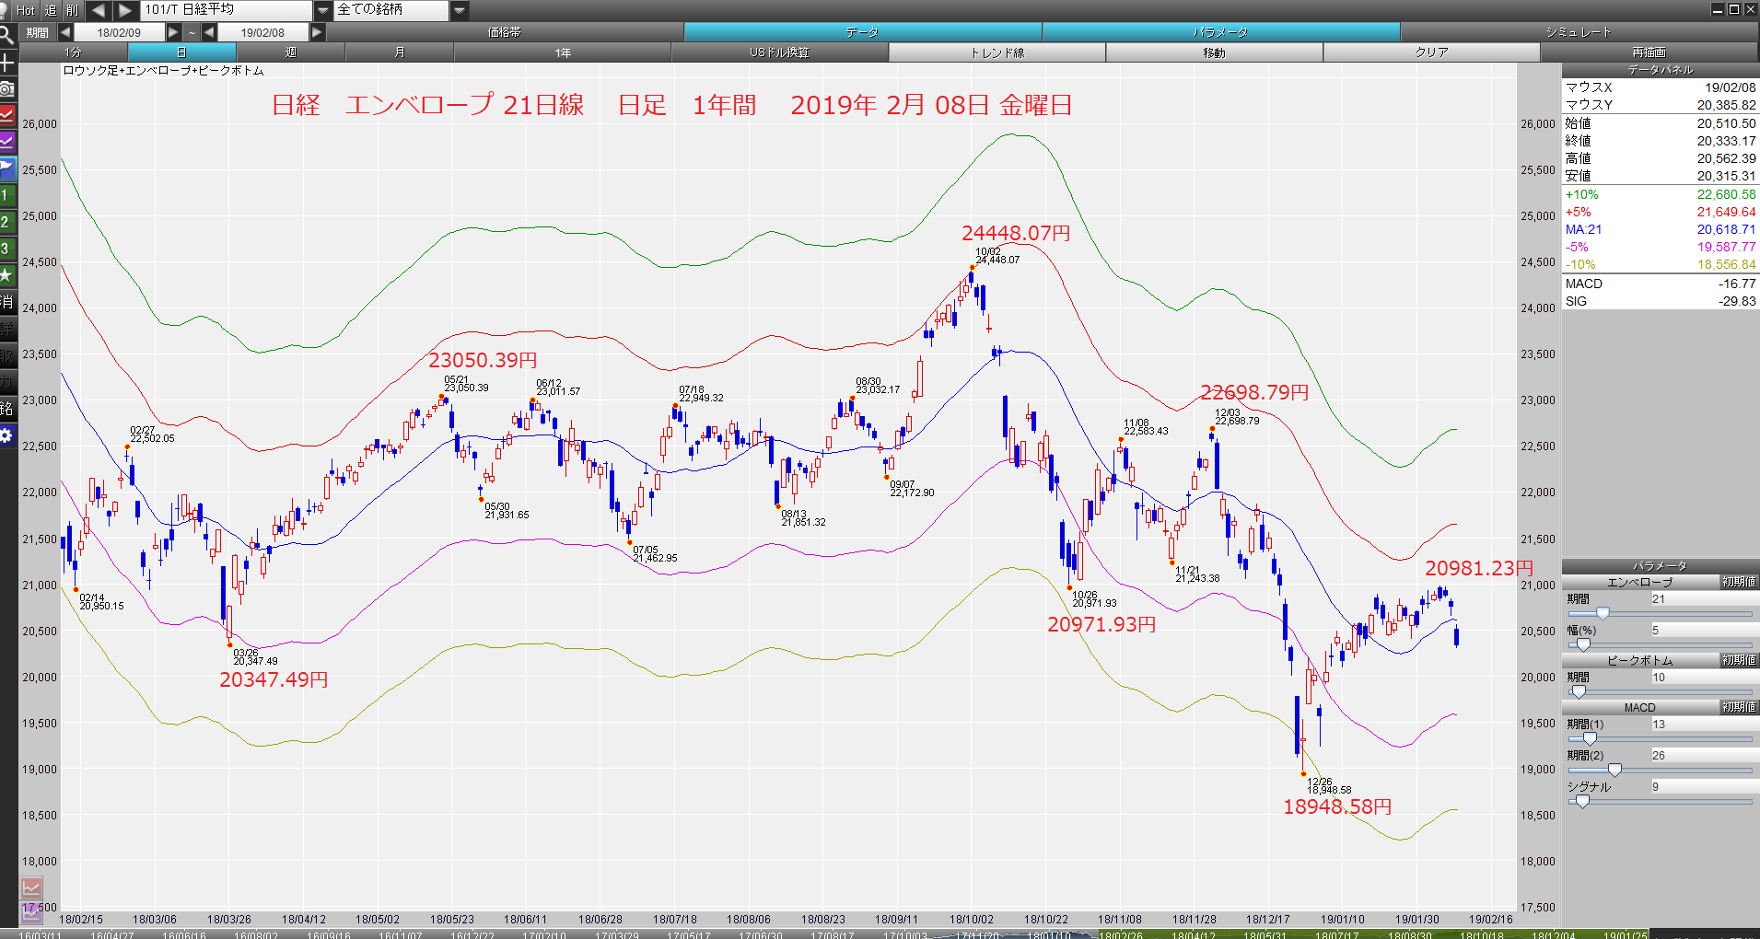
Task: Click the purple chart line icon
Action: (7, 142)
